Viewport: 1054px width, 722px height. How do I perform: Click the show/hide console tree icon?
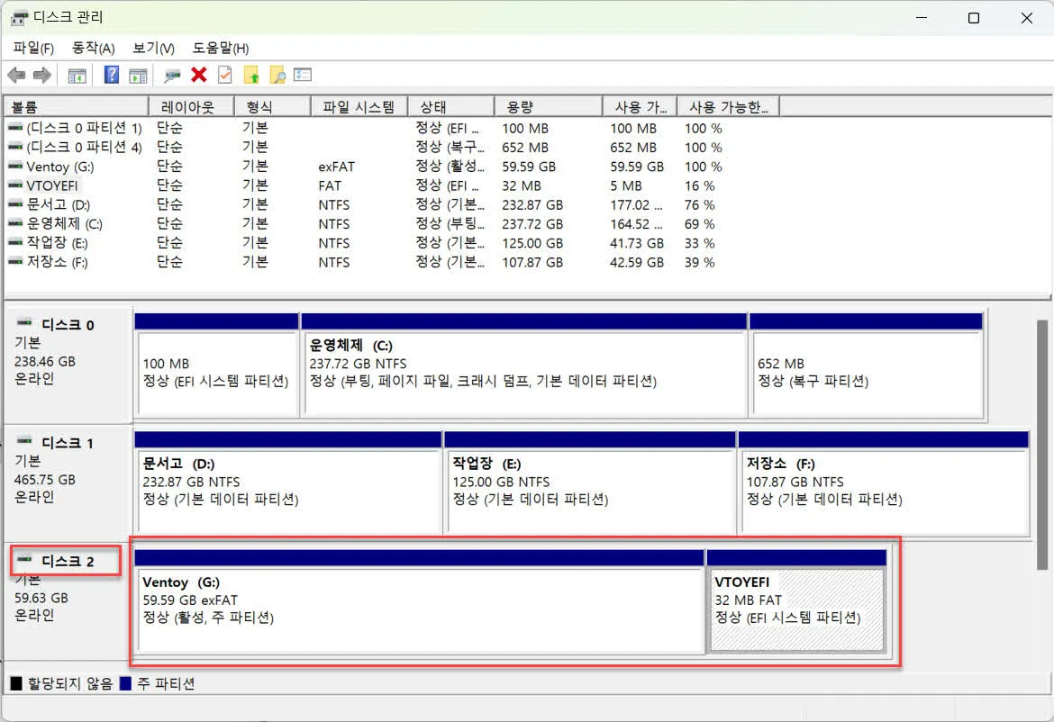[x=77, y=76]
